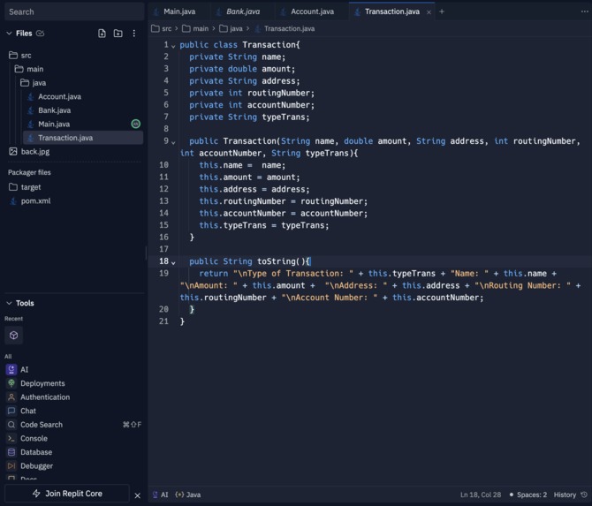Viewport: 592px width, 506px height.
Task: Click the java breadcrumb
Action: (x=231, y=28)
